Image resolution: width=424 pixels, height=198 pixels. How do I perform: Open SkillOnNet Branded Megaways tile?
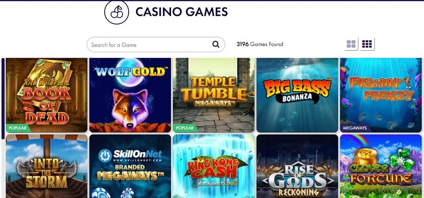click(x=130, y=166)
